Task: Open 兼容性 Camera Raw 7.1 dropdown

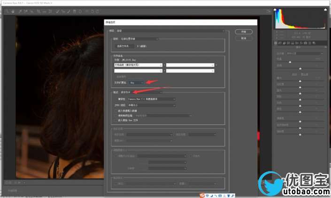Action: (152, 99)
